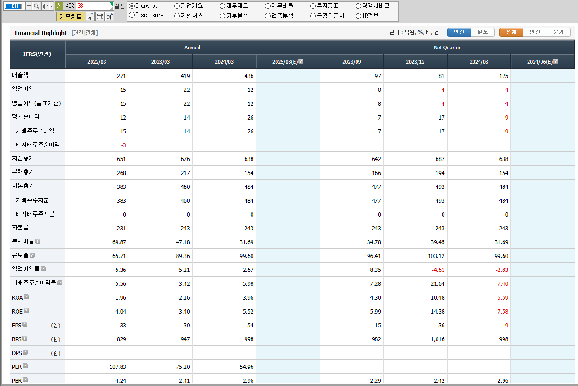Click help icon next to 2025/03(E)

click(x=301, y=61)
